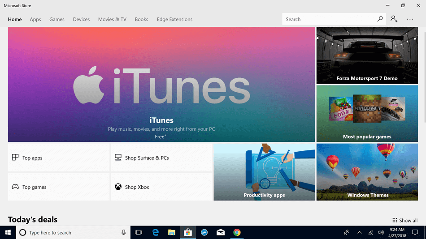Click the Show all grid icon
Screen dimensions: 426x239
(x=395, y=220)
